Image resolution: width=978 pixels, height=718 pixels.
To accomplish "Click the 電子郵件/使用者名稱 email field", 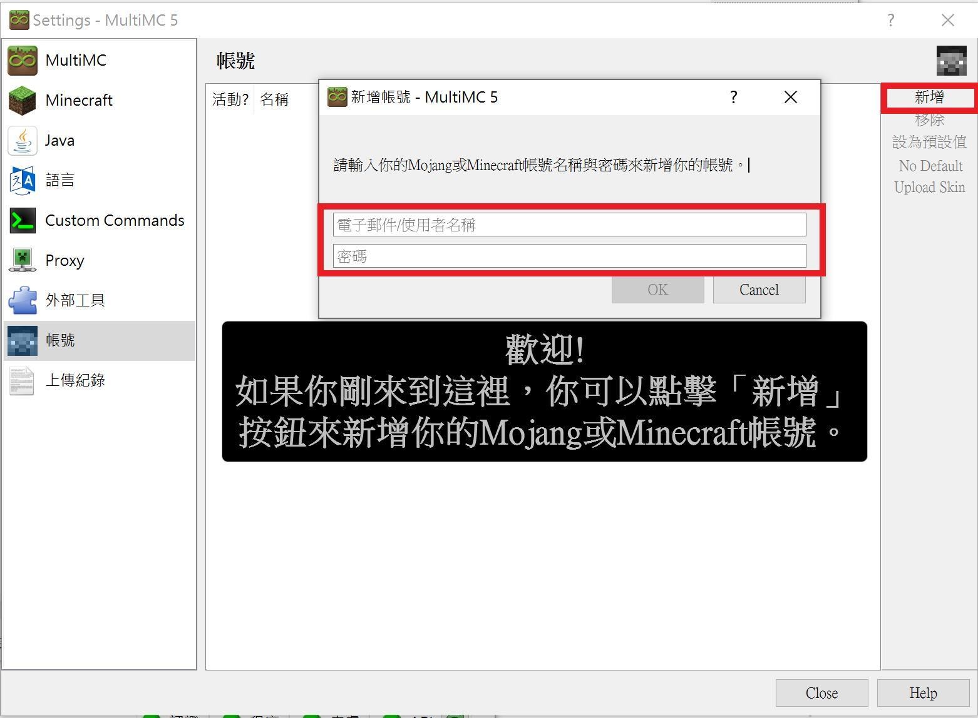I will [569, 224].
